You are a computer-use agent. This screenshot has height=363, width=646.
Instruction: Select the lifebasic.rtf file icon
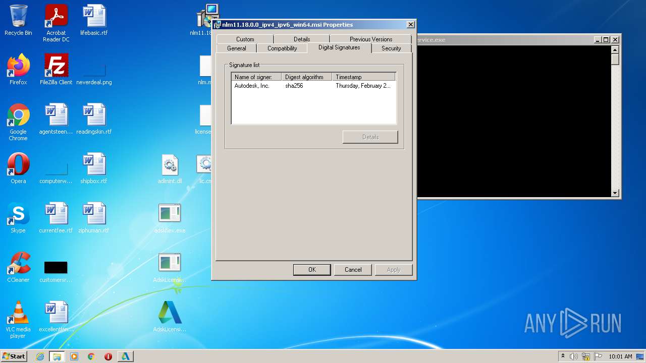coord(94,20)
